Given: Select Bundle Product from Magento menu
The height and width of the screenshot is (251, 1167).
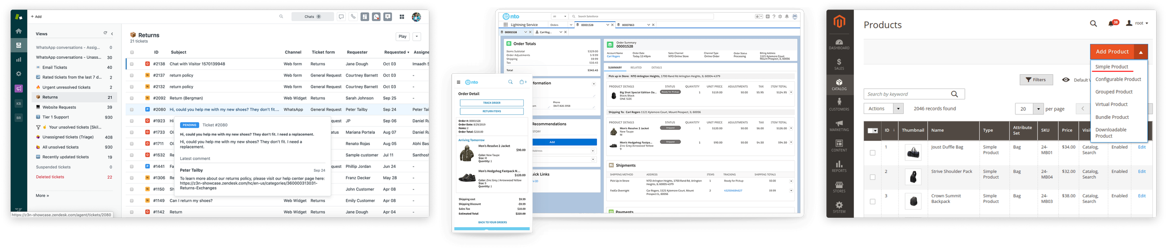Looking at the screenshot, I should point(1112,117).
